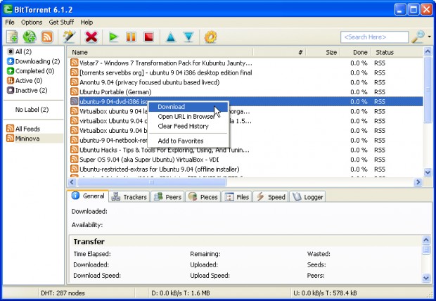This screenshot has width=436, height=301.
Task: Open the search provider dropdown arrow
Action: pyautogui.click(x=430, y=37)
